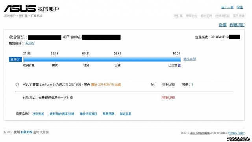Screen dimensions: 252x142
Task: Open 我的帳戶 breadcrumb link
Action: (x=10, y=16)
